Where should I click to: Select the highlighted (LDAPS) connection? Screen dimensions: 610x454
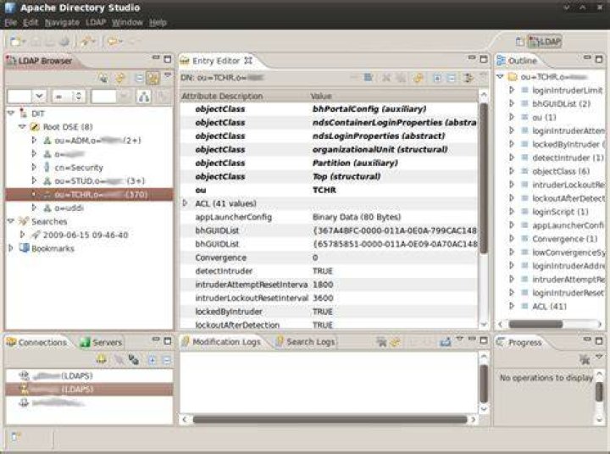tap(90, 389)
